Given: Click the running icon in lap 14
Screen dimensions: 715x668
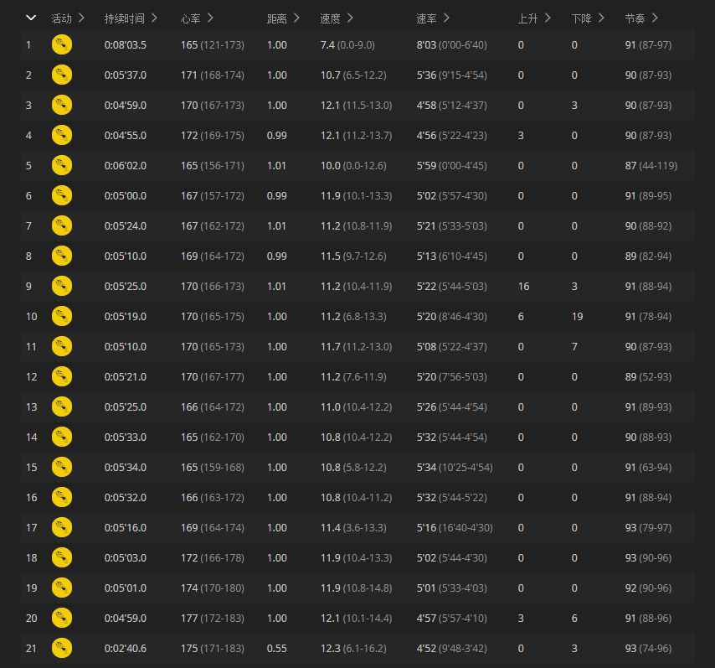Looking at the screenshot, I should (62, 437).
